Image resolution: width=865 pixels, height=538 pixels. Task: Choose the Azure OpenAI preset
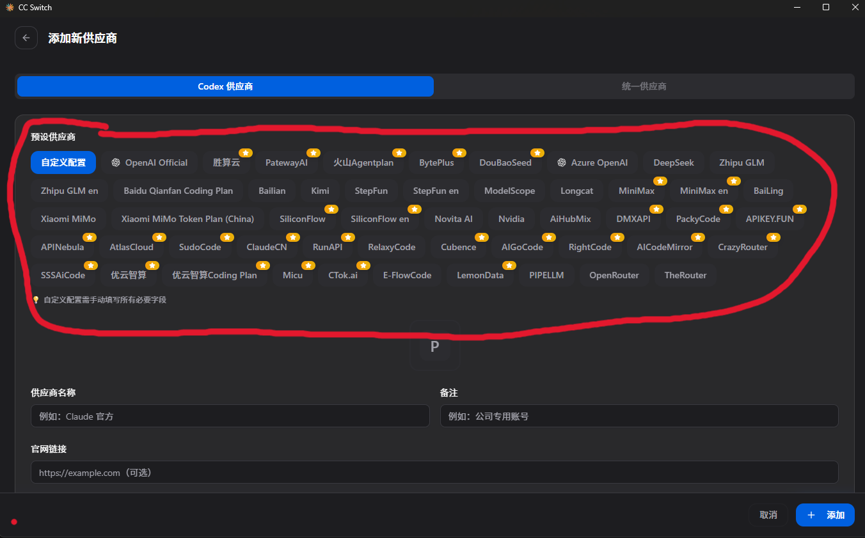tap(592, 162)
